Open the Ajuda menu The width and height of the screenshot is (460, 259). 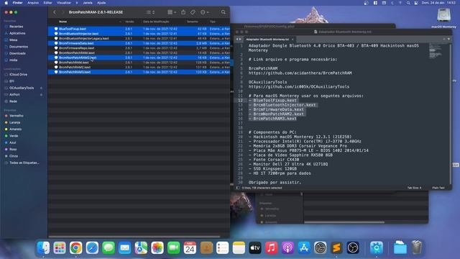pos(101,3)
